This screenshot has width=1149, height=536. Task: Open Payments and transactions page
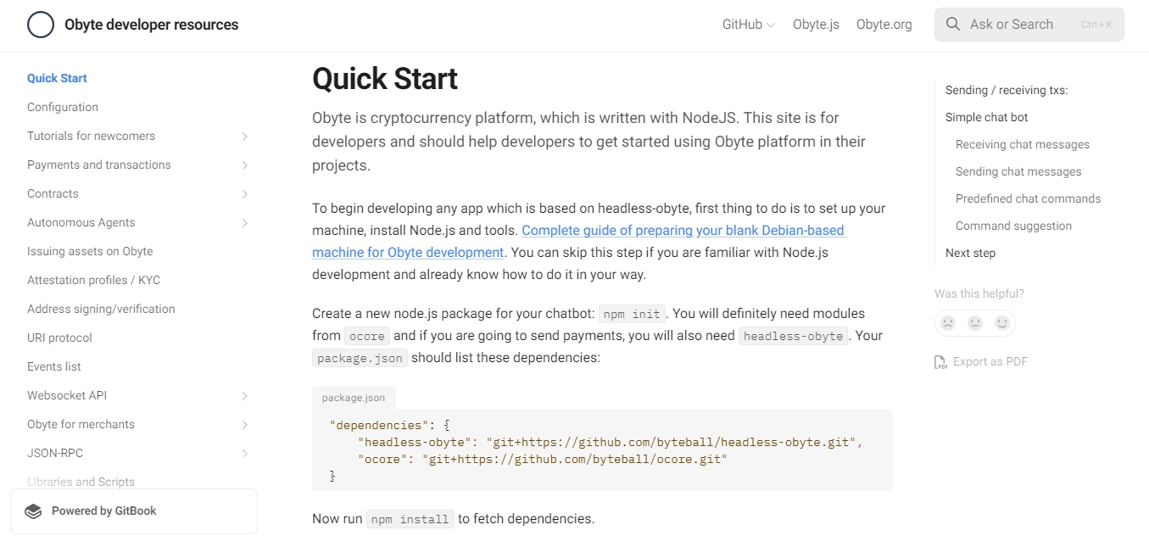(98, 165)
